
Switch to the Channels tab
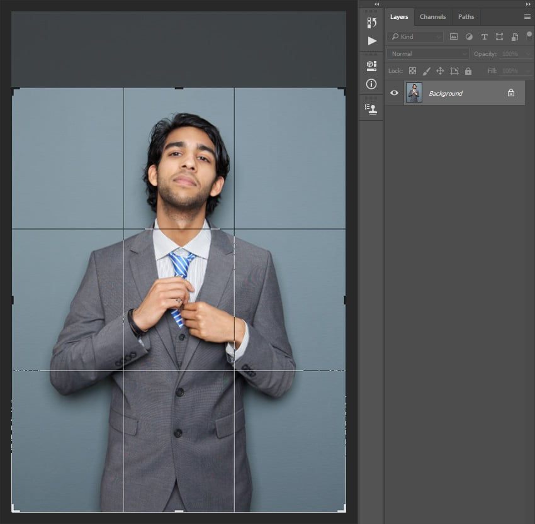coord(432,17)
